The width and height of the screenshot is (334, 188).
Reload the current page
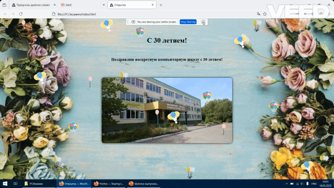tap(21, 14)
